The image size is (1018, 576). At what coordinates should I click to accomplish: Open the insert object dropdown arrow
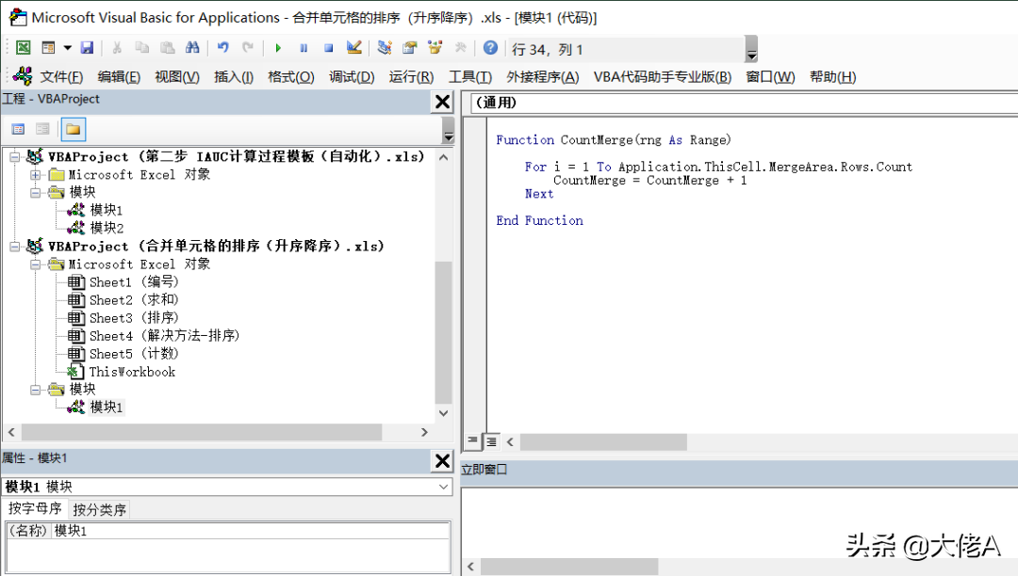67,47
